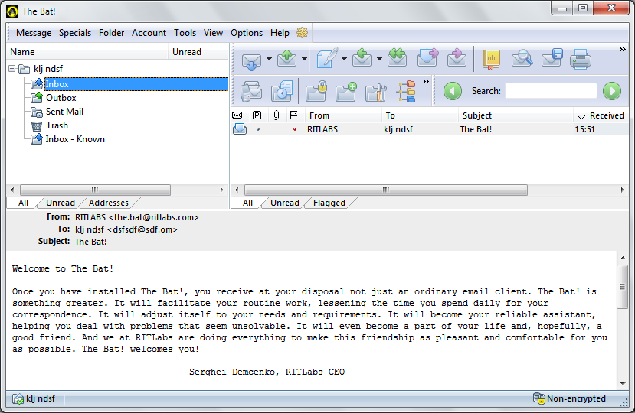The height and width of the screenshot is (413, 635).
Task: Click the Reply to all icon
Action: [x=396, y=59]
